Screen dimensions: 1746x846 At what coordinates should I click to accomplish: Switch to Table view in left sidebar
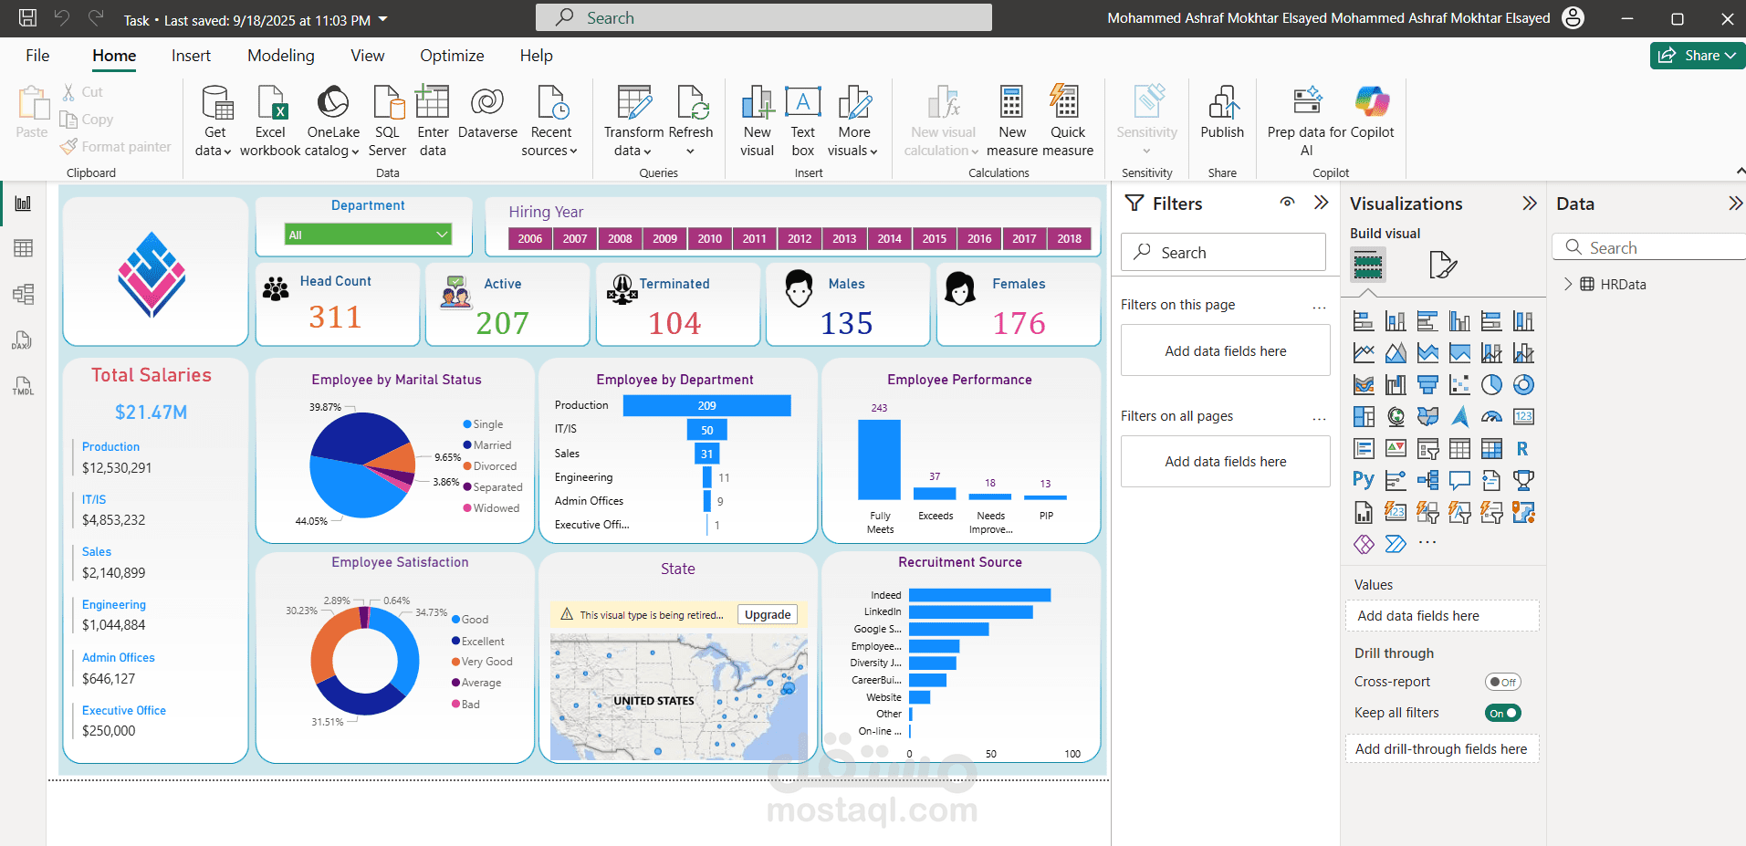pyautogui.click(x=24, y=248)
